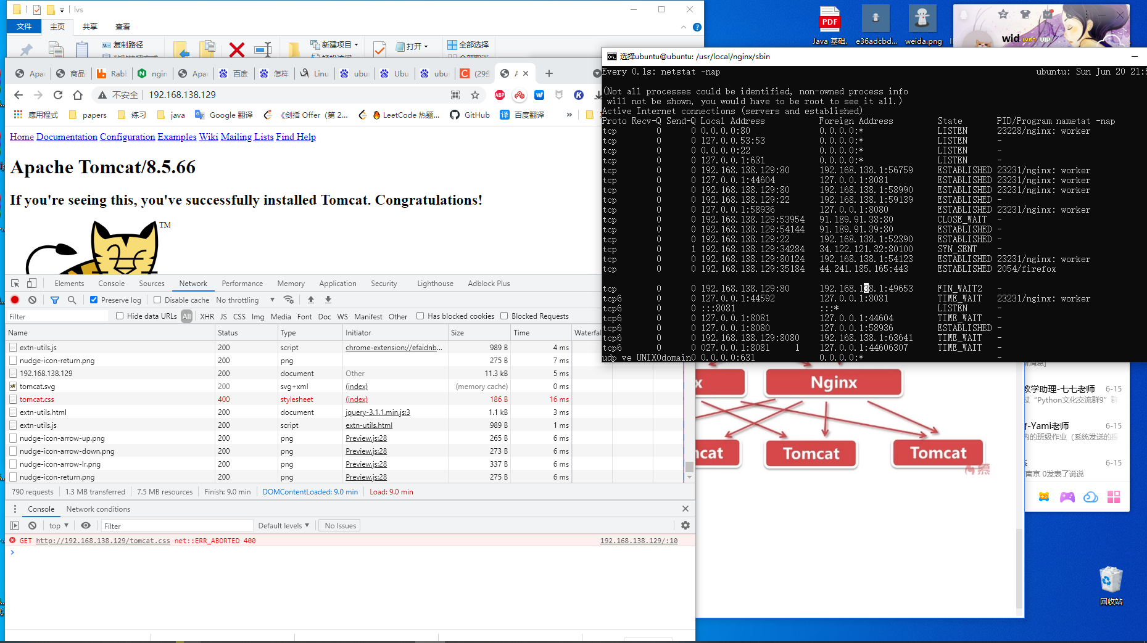1147x643 pixels.
Task: Toggle the network filter funnel icon
Action: pyautogui.click(x=55, y=300)
